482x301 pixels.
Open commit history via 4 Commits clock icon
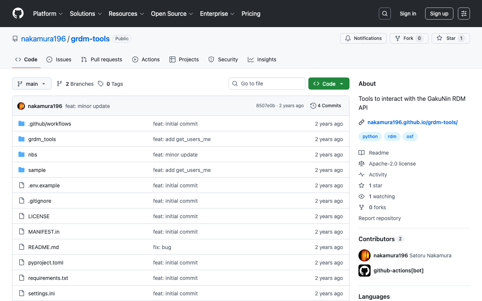point(313,106)
